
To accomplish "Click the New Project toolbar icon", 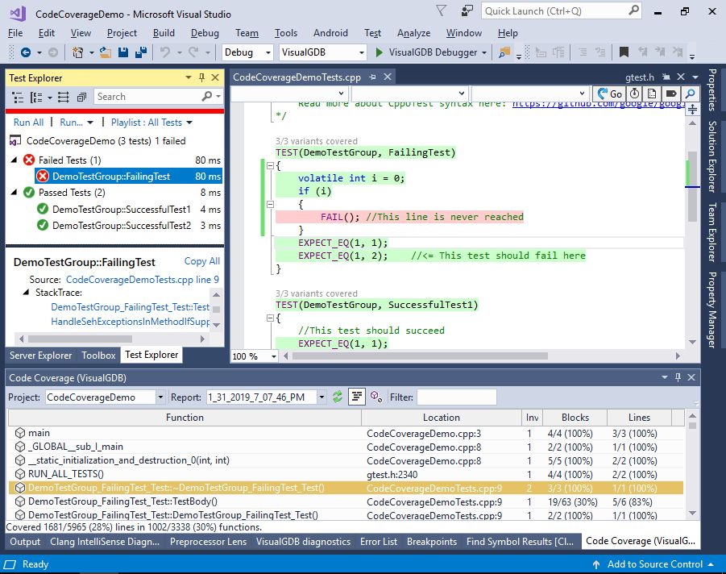I will 78,52.
